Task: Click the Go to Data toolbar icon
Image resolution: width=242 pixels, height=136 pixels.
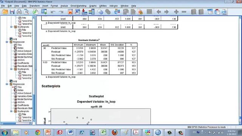Action: pos(70,12)
